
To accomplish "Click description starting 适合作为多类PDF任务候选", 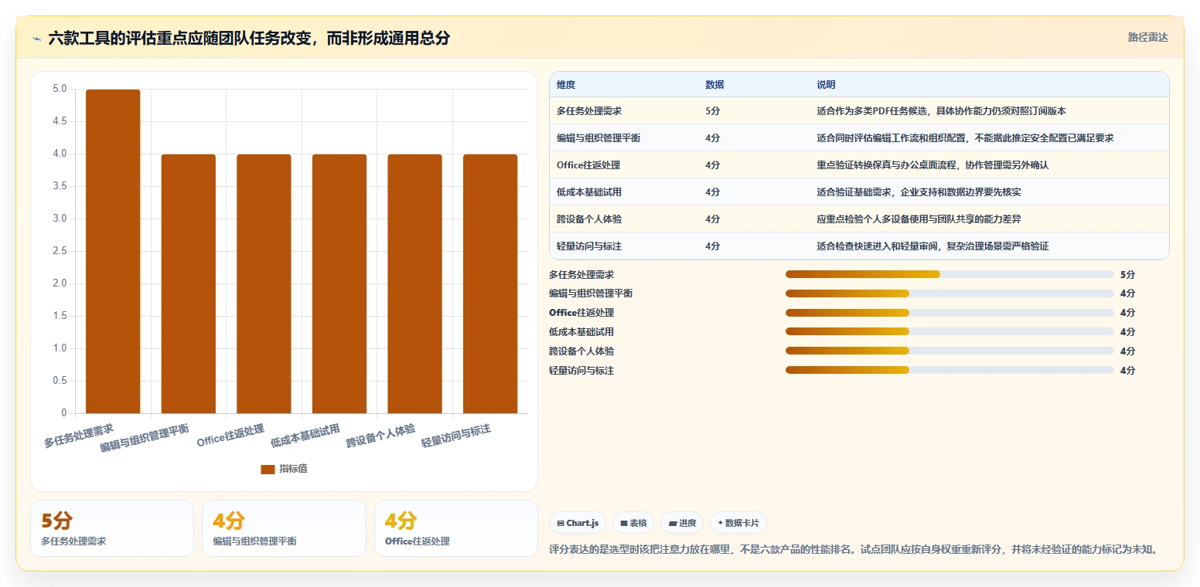I will click(941, 111).
